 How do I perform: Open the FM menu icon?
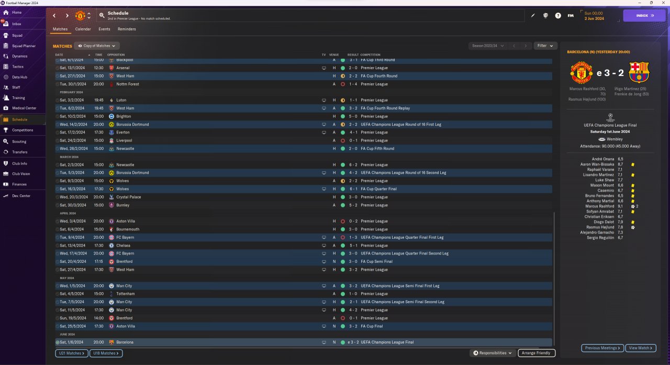pyautogui.click(x=571, y=16)
